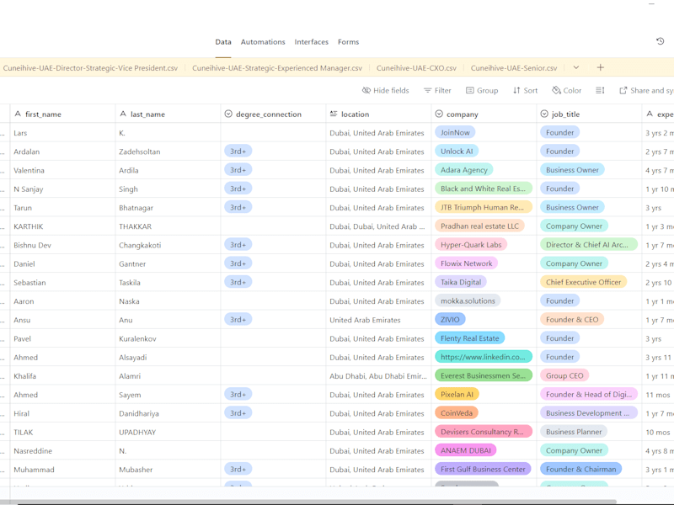This screenshot has width=674, height=505.
Task: Select first name cell Bishnu Dev
Action: point(62,245)
